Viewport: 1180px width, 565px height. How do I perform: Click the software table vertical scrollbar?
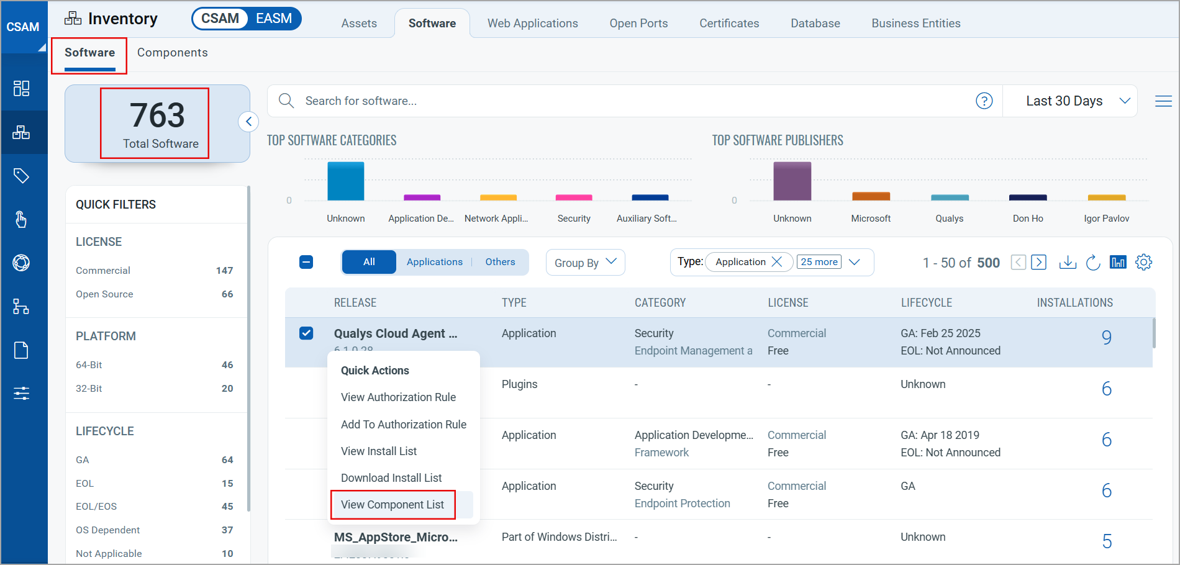click(1154, 333)
